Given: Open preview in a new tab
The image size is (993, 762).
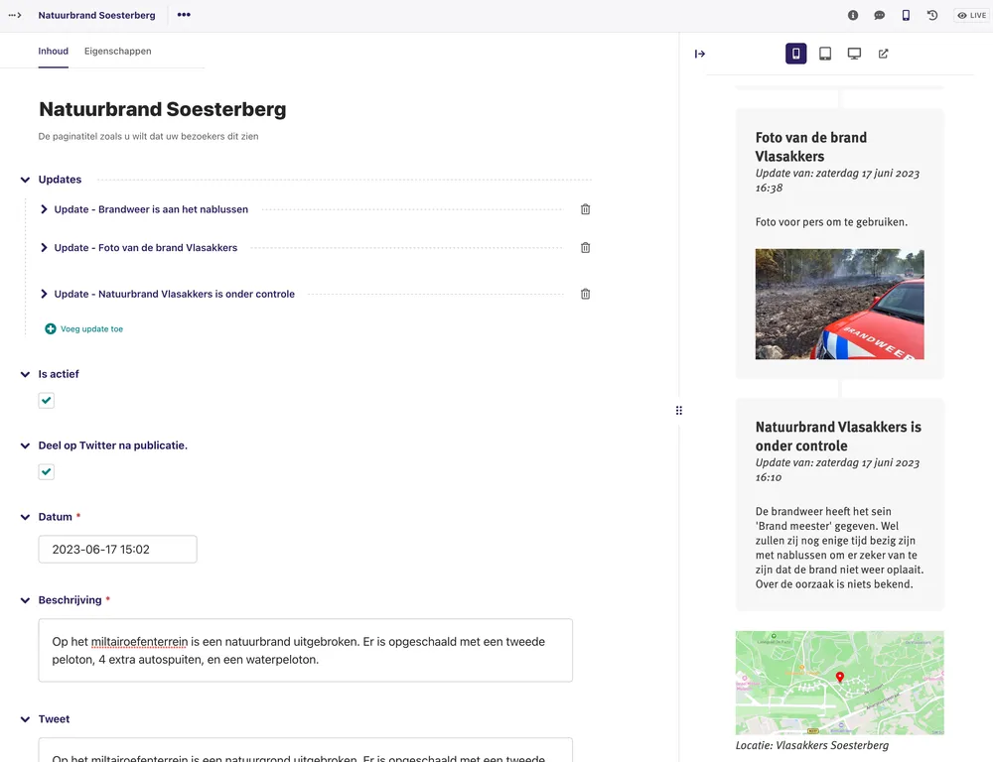Looking at the screenshot, I should coord(883,54).
